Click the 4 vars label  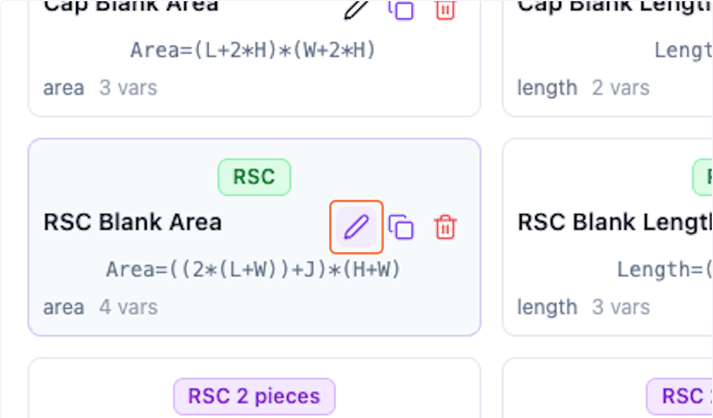(x=127, y=307)
